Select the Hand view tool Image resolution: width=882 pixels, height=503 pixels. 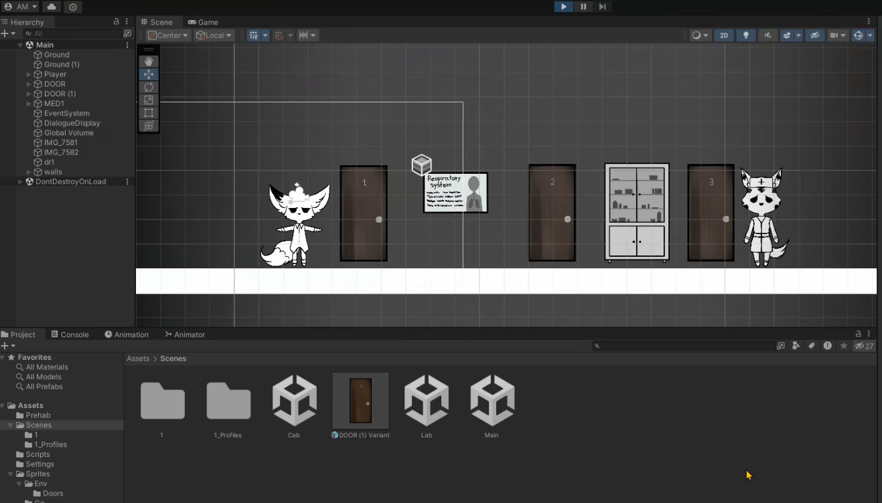tap(149, 62)
